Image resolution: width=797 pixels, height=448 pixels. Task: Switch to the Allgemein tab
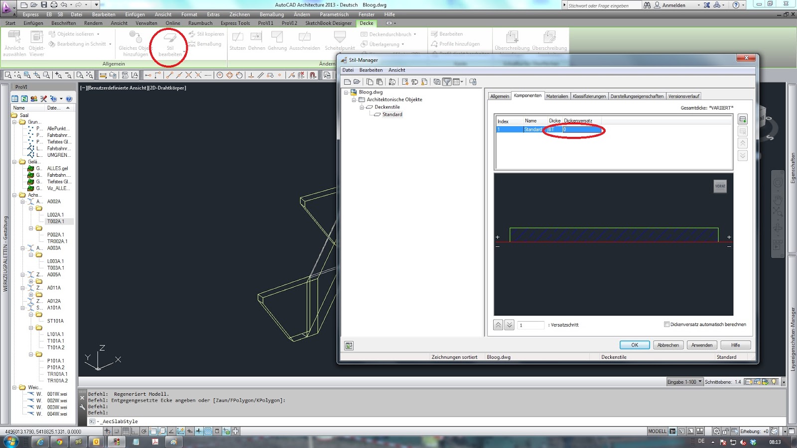point(500,96)
